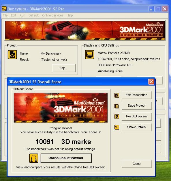
Task: Choose Save Project
Action: click(x=137, y=106)
